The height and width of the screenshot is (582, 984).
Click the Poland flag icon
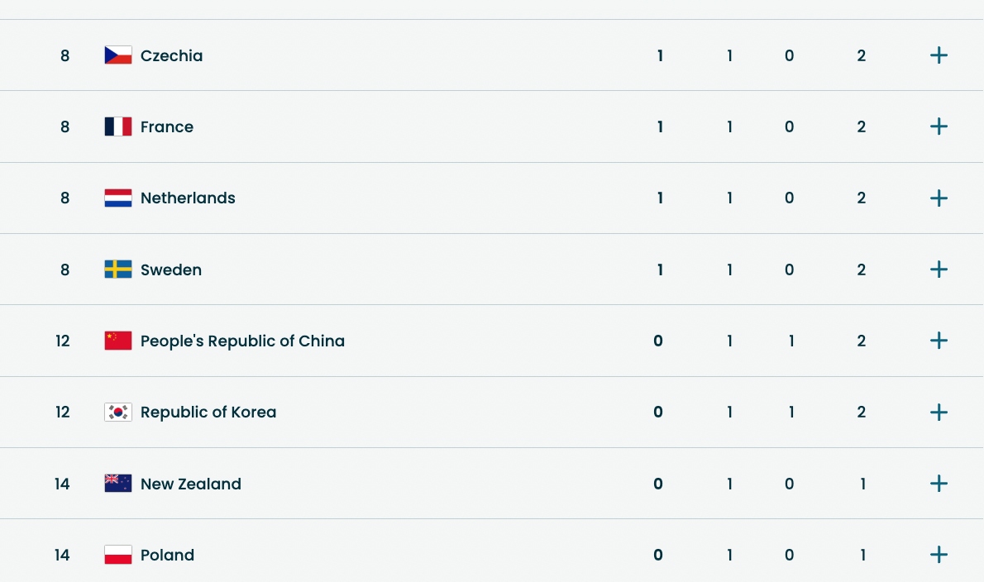click(x=118, y=555)
